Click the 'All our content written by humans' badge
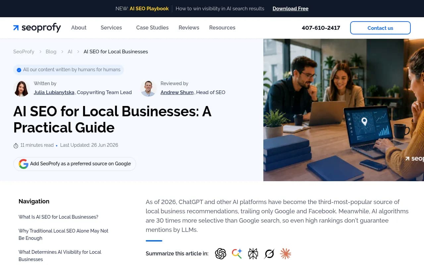 pos(69,70)
